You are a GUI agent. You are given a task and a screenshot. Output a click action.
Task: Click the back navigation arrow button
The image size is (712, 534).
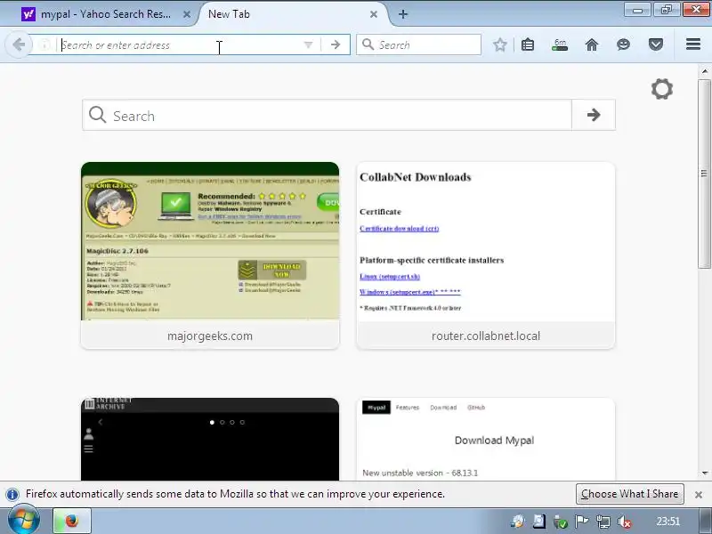pos(19,44)
